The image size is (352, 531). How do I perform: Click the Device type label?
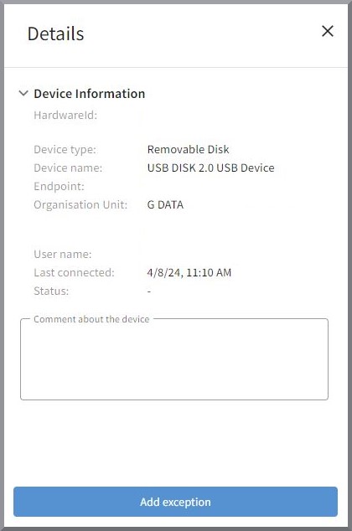(x=65, y=150)
